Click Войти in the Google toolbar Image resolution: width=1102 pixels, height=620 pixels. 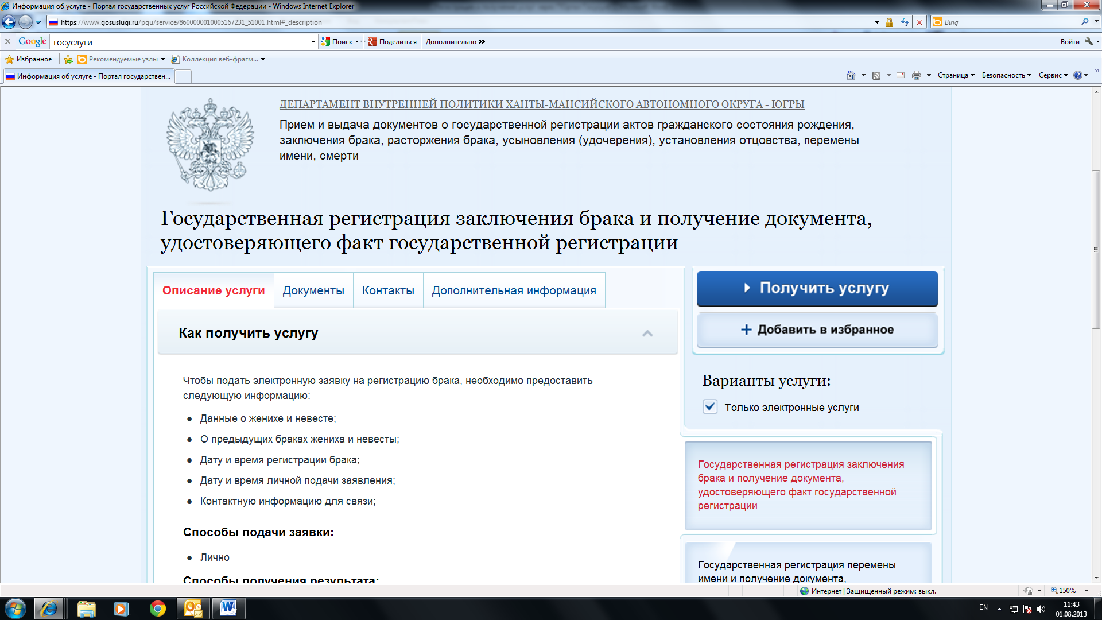[x=1069, y=42]
